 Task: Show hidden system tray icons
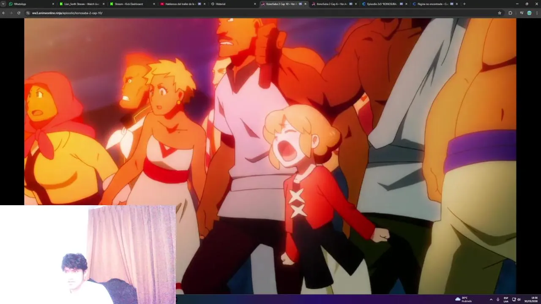coord(491,299)
